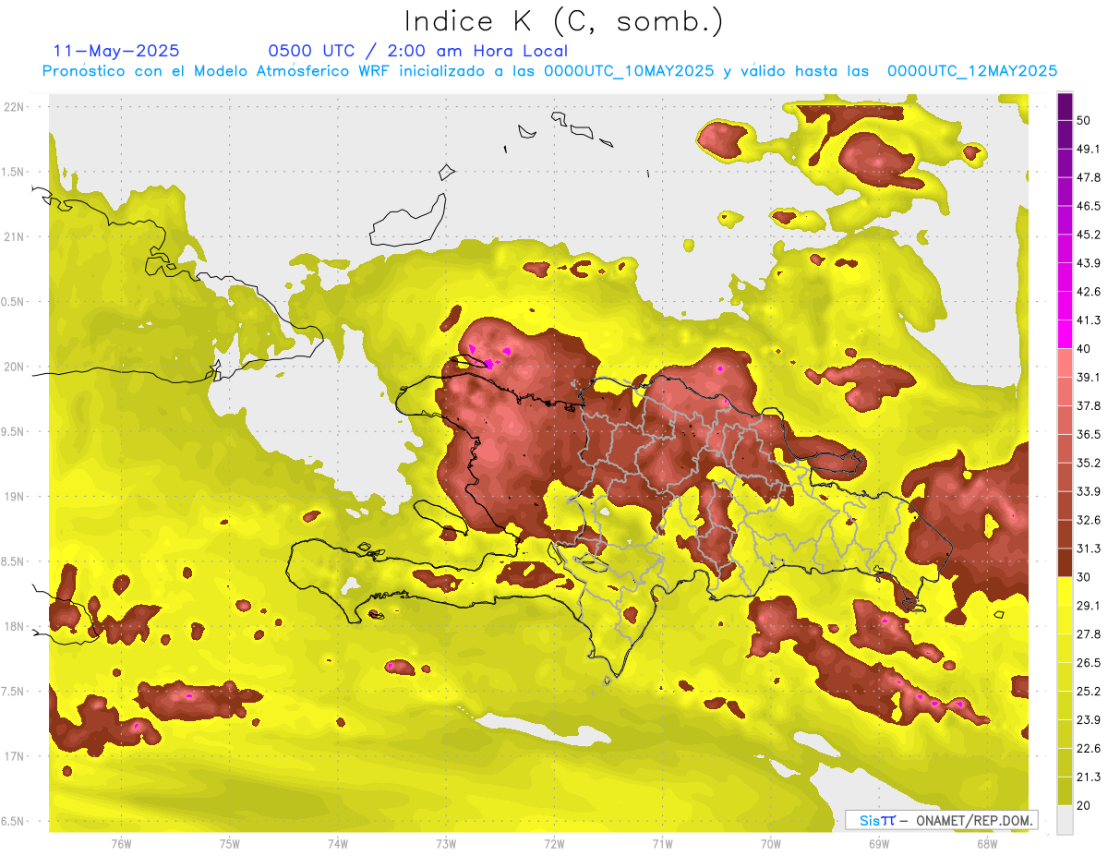Click the "23.9" color scale label

click(x=1089, y=720)
